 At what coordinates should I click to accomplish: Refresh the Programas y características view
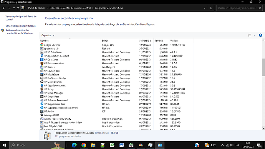(x=211, y=8)
